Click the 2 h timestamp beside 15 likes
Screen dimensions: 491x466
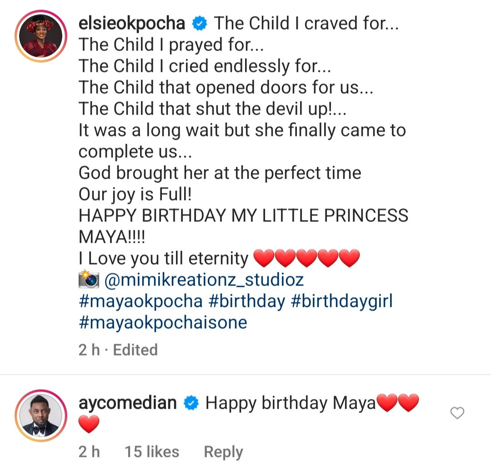tap(89, 451)
